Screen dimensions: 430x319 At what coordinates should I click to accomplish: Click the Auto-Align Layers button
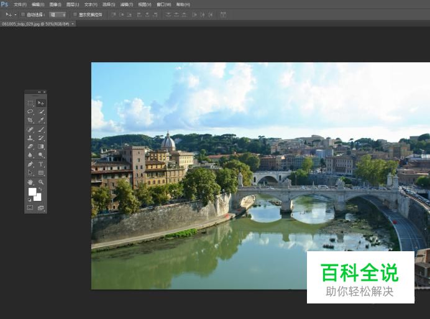click(223, 14)
